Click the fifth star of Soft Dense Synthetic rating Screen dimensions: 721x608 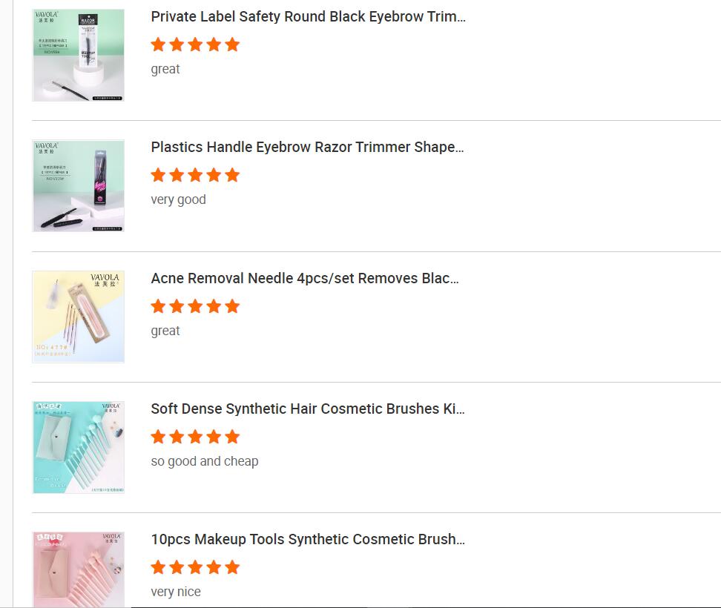233,437
